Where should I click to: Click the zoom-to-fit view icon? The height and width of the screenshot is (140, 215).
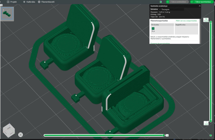[20, 135]
